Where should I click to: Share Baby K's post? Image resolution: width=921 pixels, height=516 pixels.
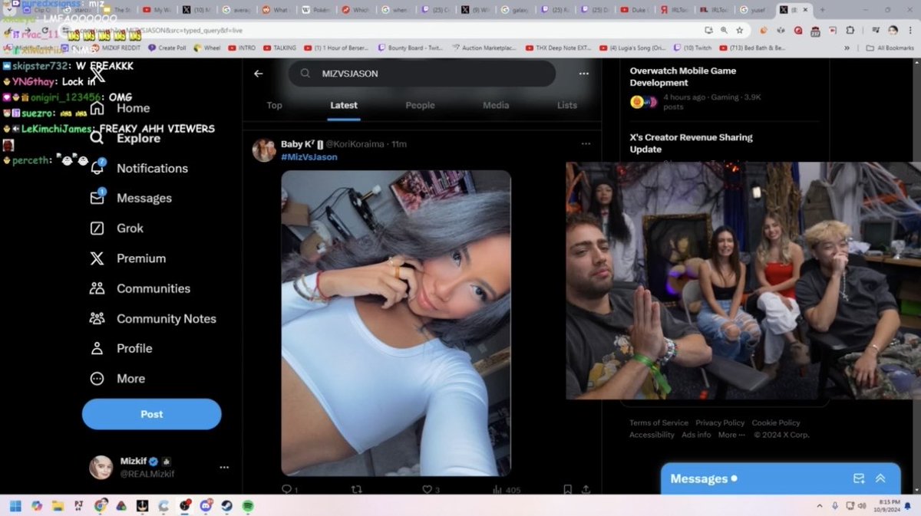[x=586, y=489]
